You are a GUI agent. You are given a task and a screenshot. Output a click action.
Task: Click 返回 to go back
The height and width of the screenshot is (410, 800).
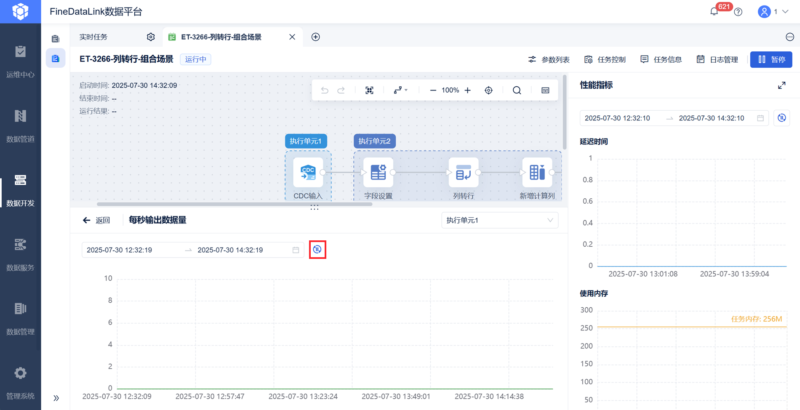(x=96, y=220)
